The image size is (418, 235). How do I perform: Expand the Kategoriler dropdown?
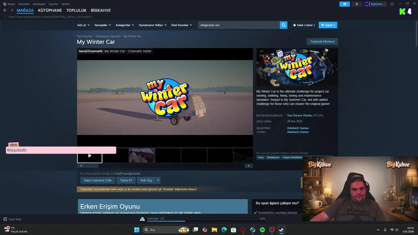[x=125, y=25]
